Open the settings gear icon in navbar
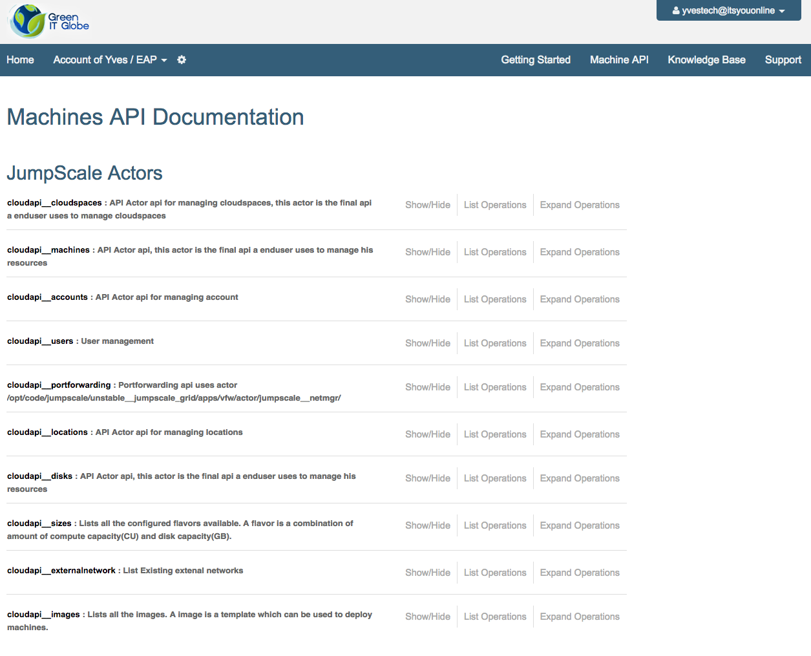This screenshot has width=811, height=656. [x=182, y=60]
